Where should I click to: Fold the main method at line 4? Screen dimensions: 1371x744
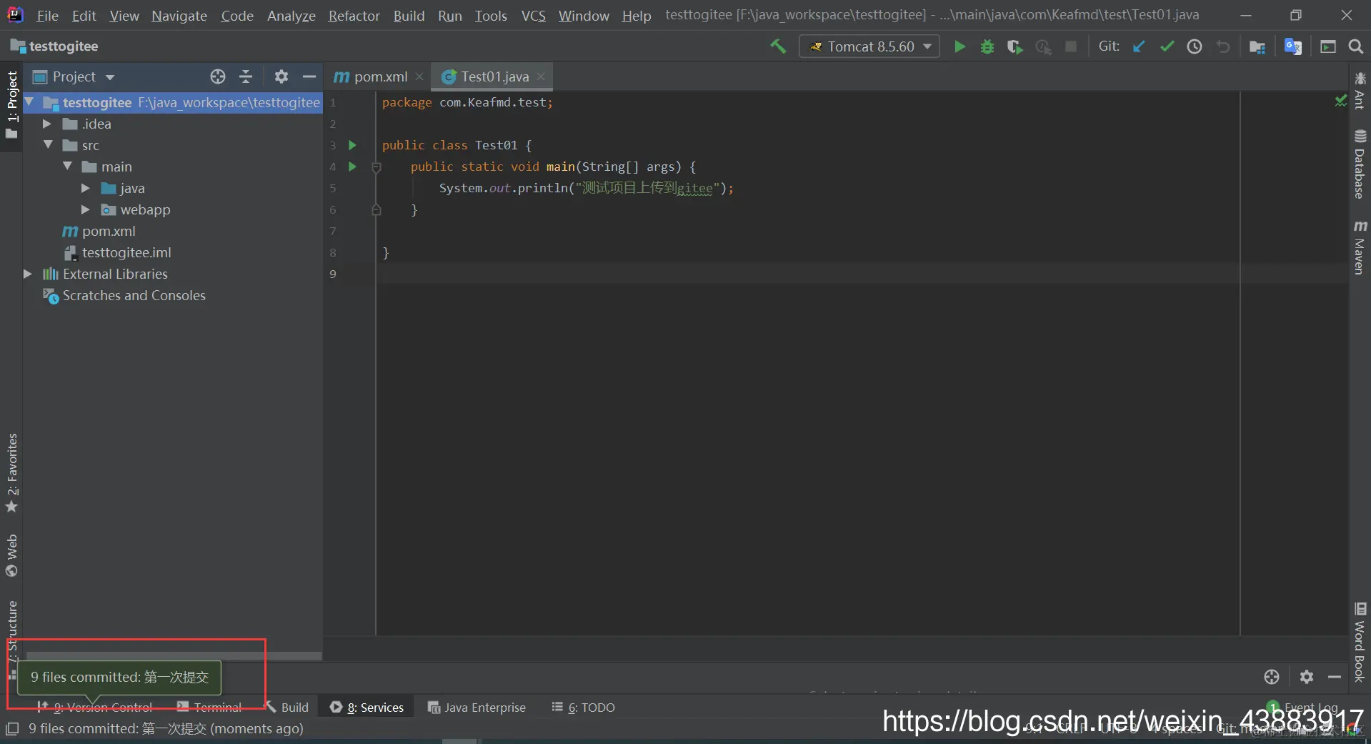377,167
